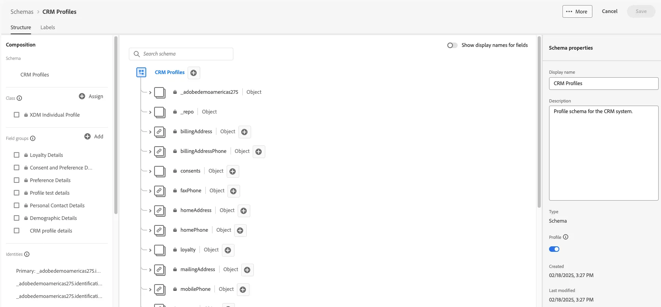Screen dimensions: 661x307
Task: Click Assign class button
Action: [x=91, y=96]
